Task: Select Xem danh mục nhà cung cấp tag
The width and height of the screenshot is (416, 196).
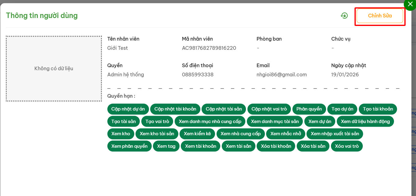Action: 210,122
